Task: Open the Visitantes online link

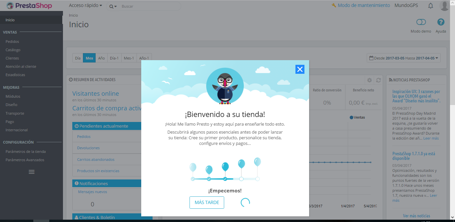Action: [96, 94]
